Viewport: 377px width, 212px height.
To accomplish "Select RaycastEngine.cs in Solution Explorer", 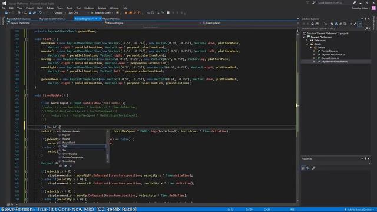I will [330, 58].
